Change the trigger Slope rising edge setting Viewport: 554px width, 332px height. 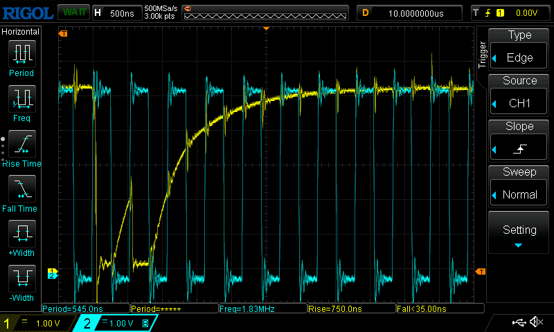click(x=519, y=142)
